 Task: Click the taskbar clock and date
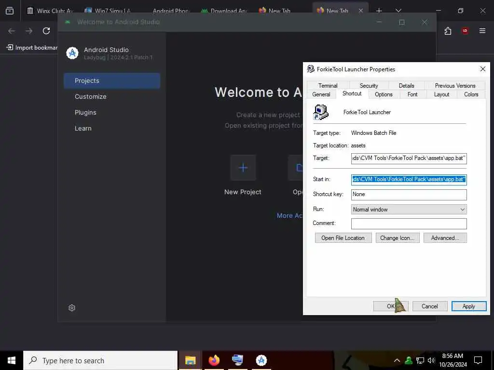click(x=453, y=360)
